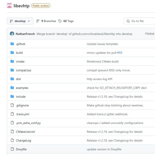Click the tag icon beside 60 Tags
Screen dimensions: 155x155
[x=60, y=21]
